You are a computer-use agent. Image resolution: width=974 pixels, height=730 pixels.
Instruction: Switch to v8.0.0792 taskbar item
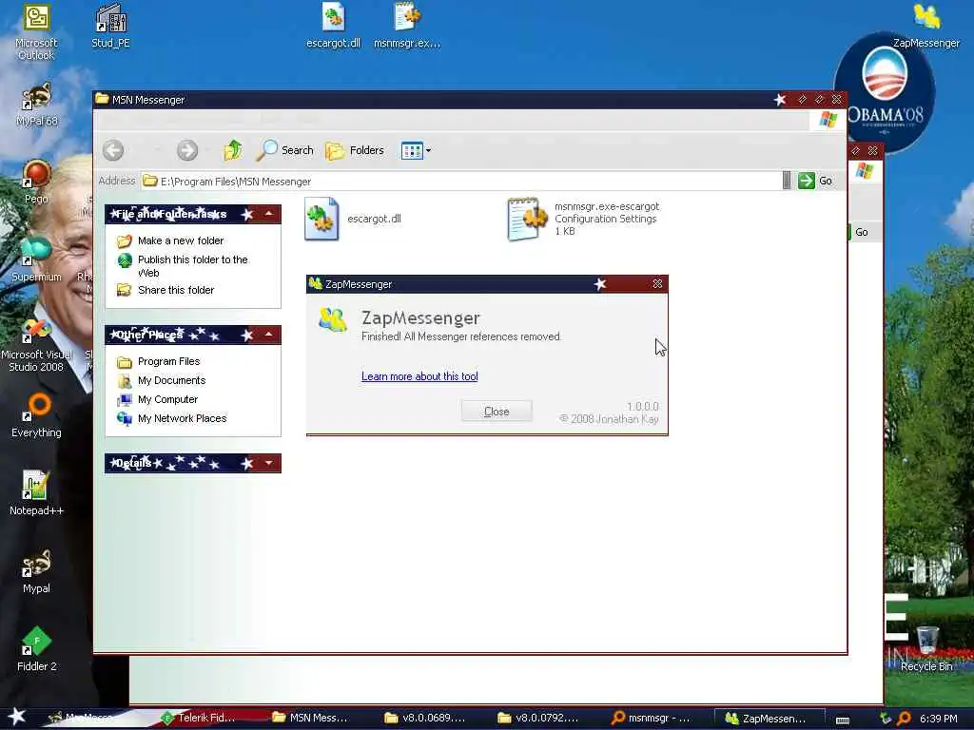(x=538, y=718)
